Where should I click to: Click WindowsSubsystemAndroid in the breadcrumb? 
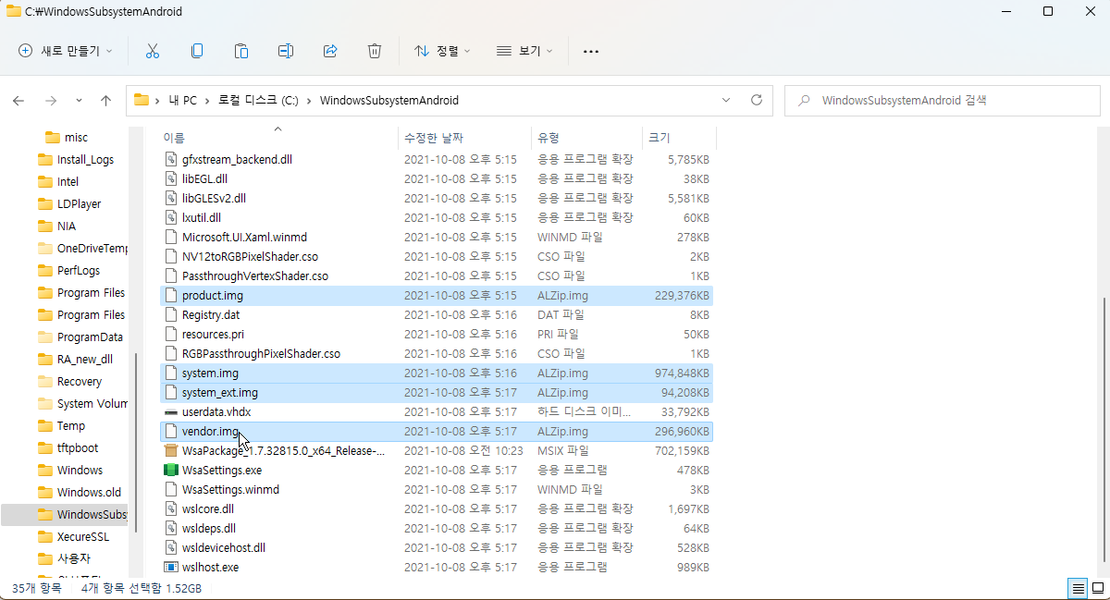(x=388, y=100)
